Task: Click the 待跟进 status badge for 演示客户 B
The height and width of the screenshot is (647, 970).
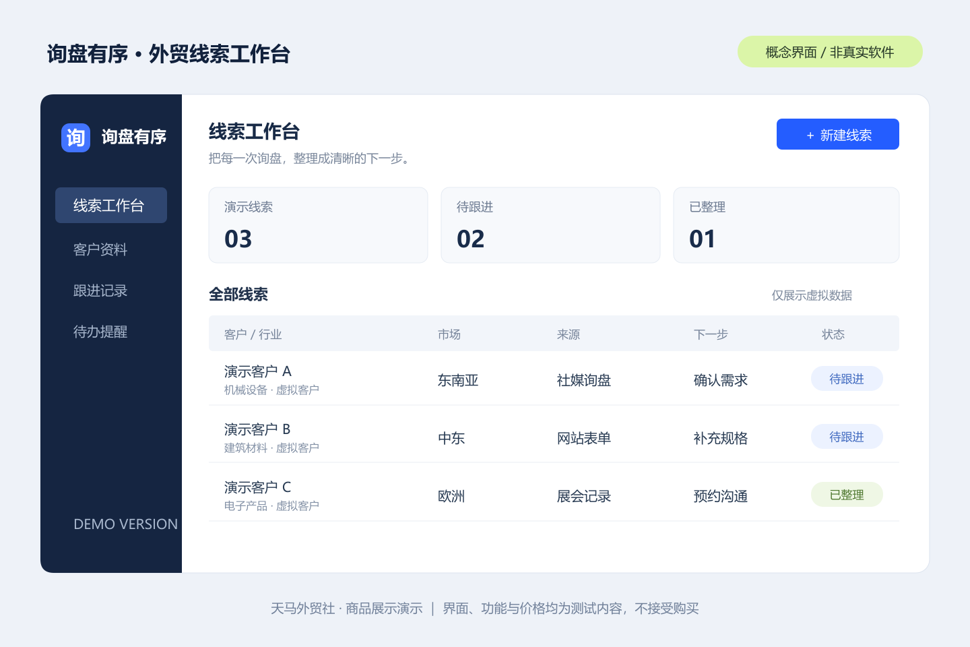Action: tap(847, 437)
